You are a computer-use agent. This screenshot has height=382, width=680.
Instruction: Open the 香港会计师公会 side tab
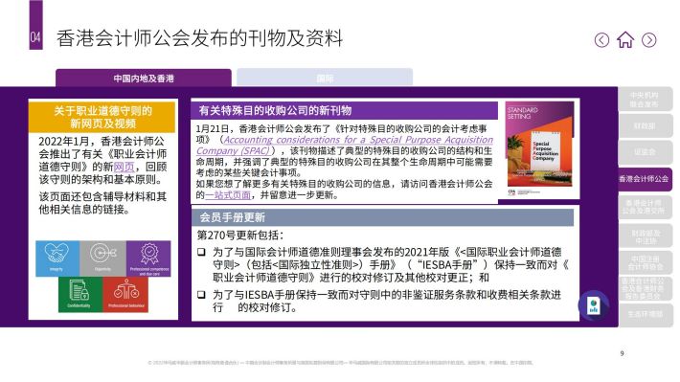(645, 179)
